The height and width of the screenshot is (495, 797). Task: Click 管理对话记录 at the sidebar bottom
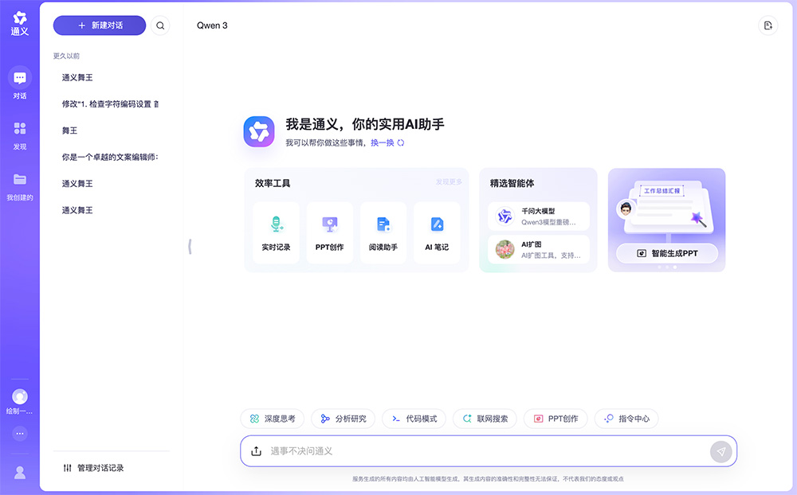point(93,468)
